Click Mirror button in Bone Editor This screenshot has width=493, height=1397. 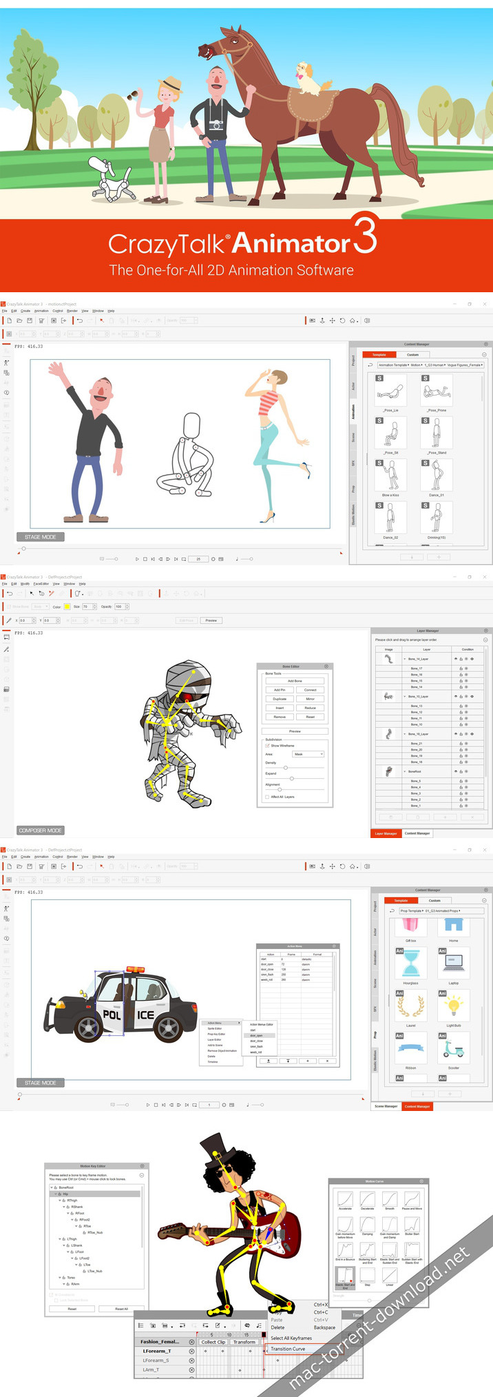(x=311, y=699)
